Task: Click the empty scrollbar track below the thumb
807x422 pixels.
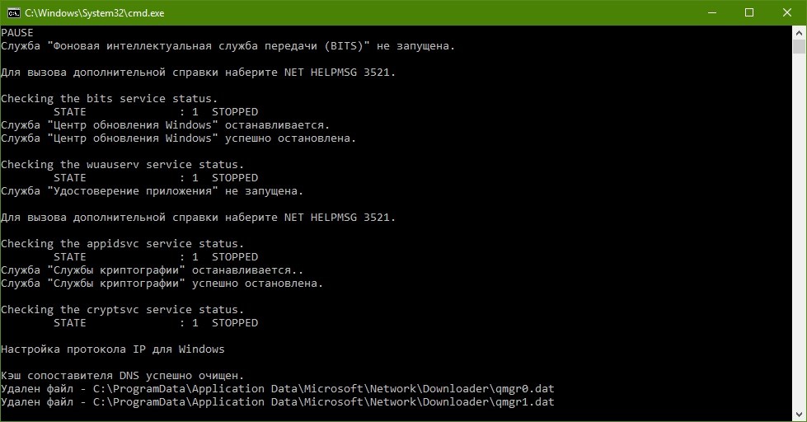Action: (x=799, y=232)
